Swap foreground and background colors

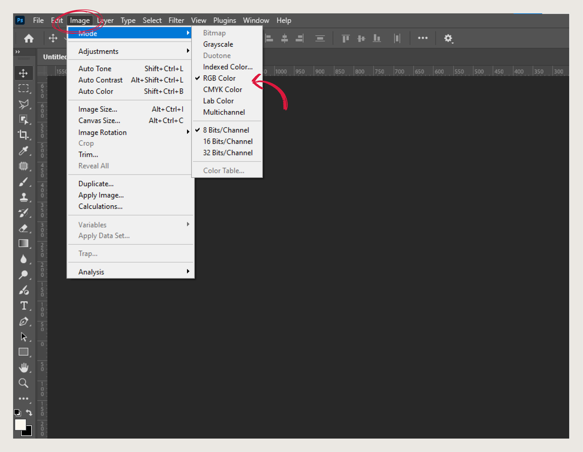pos(29,413)
